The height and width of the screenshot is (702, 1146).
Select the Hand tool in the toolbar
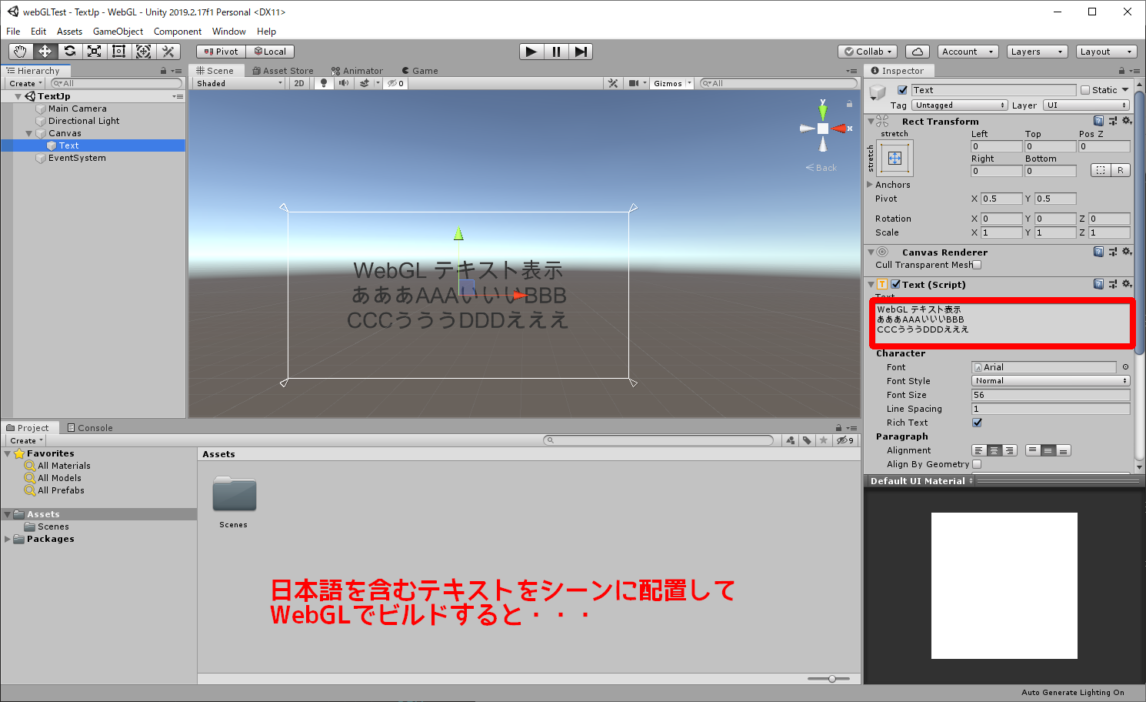(21, 52)
